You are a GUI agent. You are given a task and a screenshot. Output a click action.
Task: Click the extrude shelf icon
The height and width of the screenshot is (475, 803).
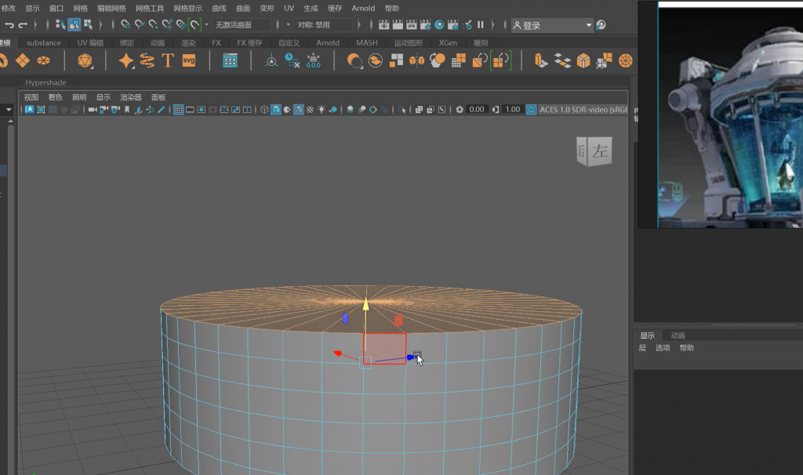click(x=541, y=61)
